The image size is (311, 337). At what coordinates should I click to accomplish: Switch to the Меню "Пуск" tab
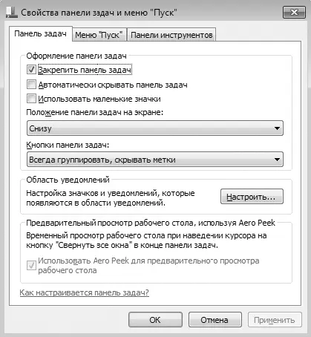(x=99, y=35)
